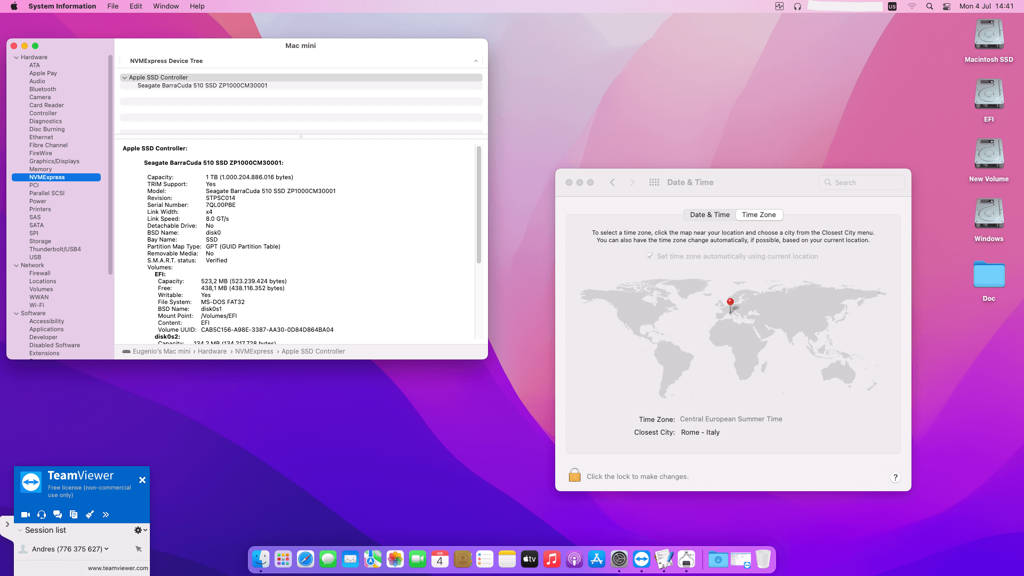Viewport: 1024px width, 576px height.
Task: Collapse the Network section in sidebar
Action: 17,266
